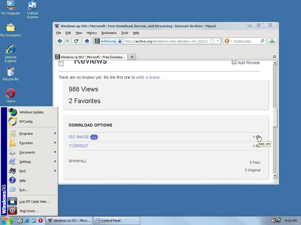Viewport: 301px width, 225px height.
Task: Click into the URL address field
Action: [166, 41]
